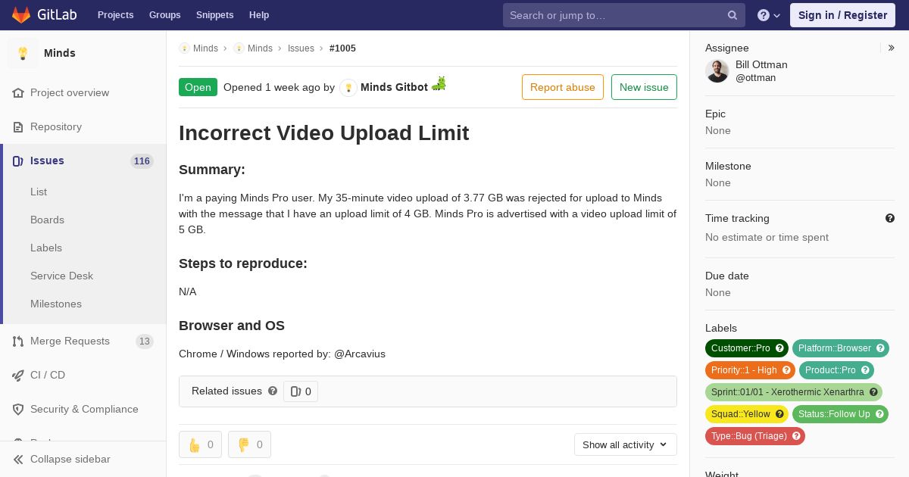The image size is (909, 477).
Task: Add a thumbs down reaction
Action: pos(249,444)
